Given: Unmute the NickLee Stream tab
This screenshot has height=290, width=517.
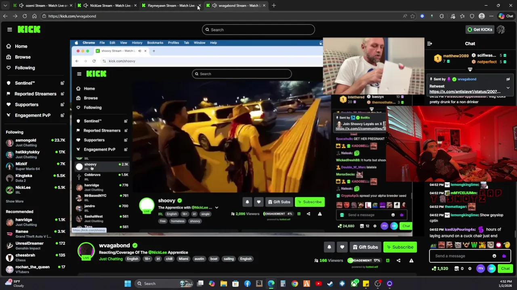Looking at the screenshot, I should pos(86,6).
